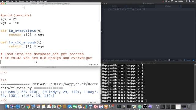Click the Twitter bird icon in status bar

tap(193, 60)
